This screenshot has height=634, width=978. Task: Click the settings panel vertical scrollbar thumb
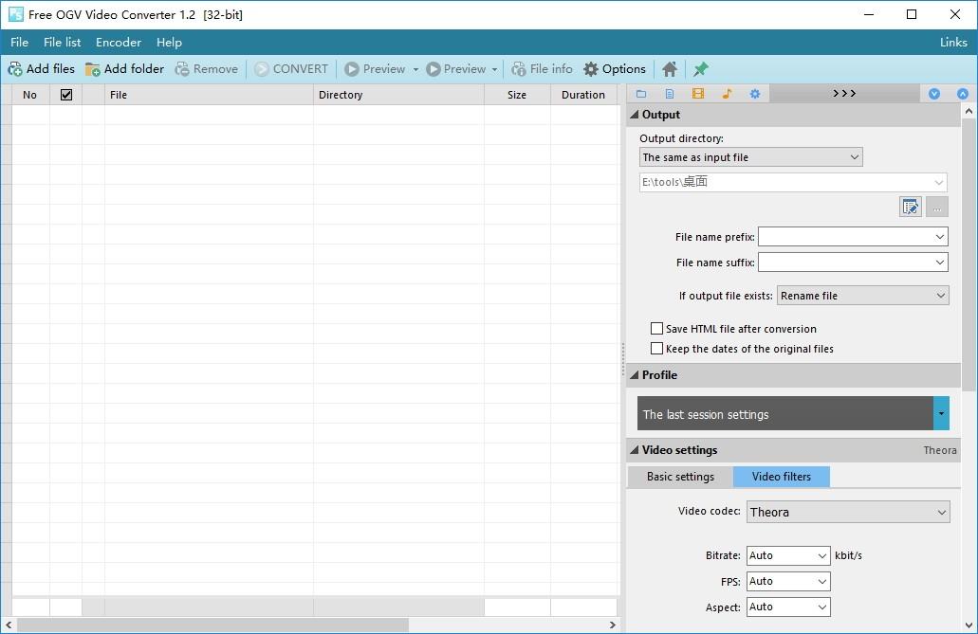pos(969,255)
